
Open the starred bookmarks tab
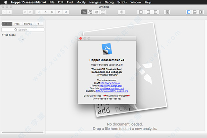(38, 24)
